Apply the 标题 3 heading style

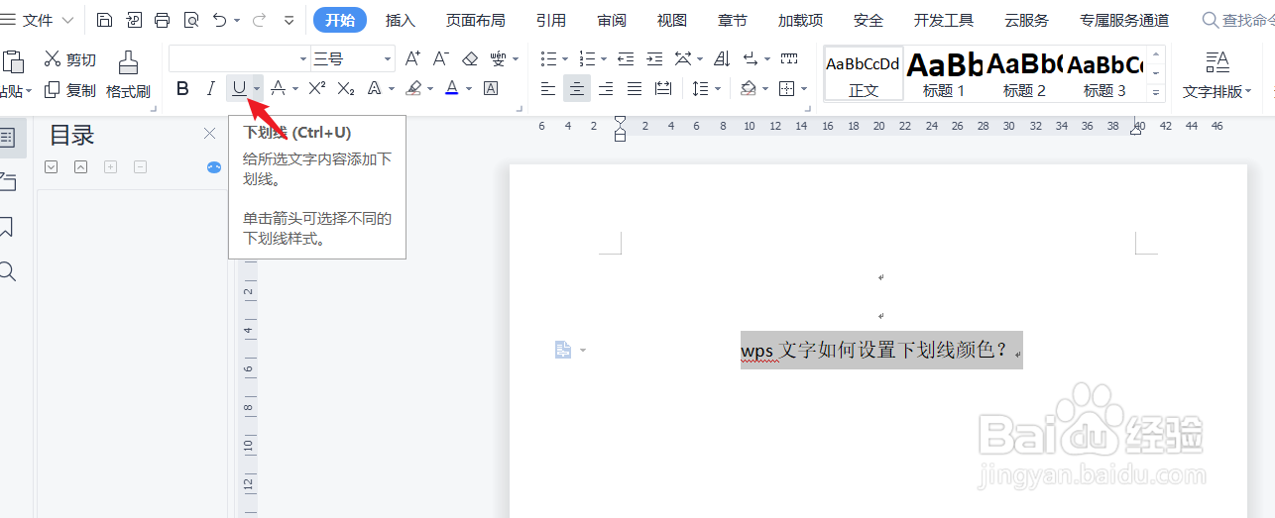pyautogui.click(x=1104, y=73)
